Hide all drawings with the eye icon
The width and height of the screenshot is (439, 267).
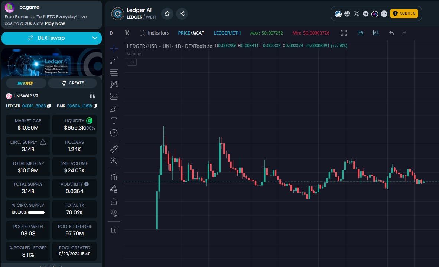point(113,213)
